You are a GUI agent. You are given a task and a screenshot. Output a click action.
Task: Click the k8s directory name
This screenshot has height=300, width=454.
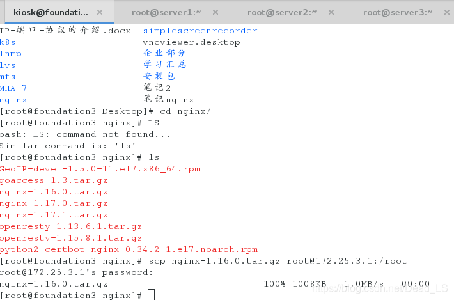8,42
